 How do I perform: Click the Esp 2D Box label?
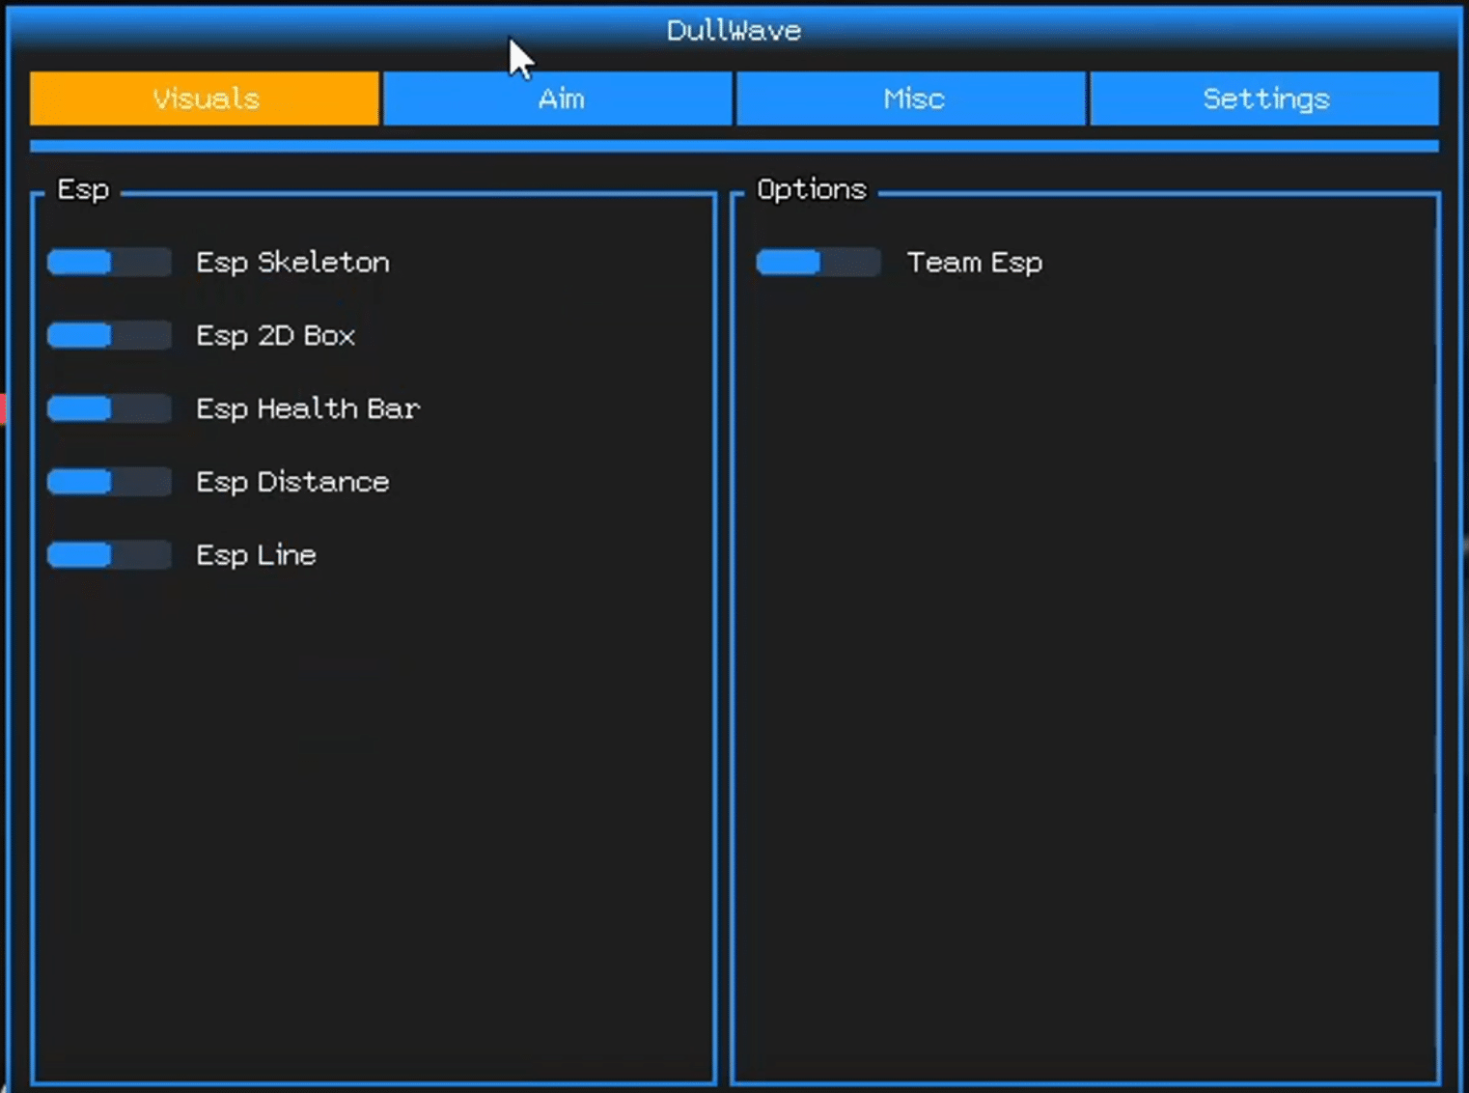coord(276,336)
